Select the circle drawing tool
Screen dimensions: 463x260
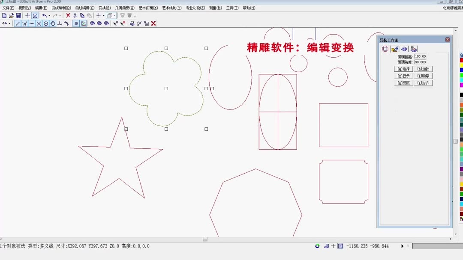[45, 24]
